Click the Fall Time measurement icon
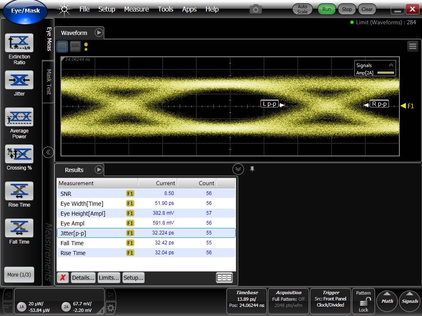Viewport: 422px width, 316px height. pos(19,228)
